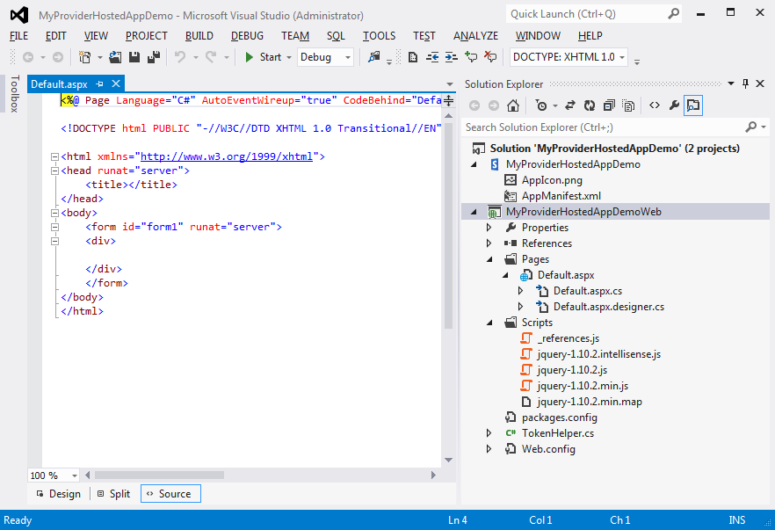Click the Home icon in Solution Explorer

513,105
